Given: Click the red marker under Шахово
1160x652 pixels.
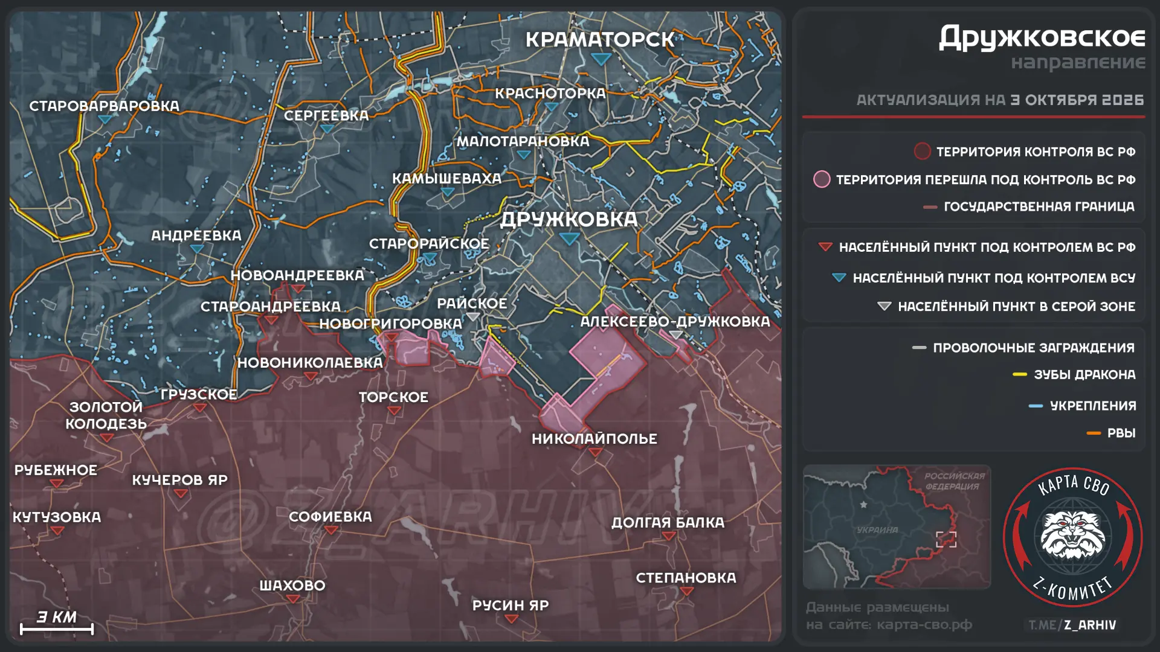Looking at the screenshot, I should (293, 599).
